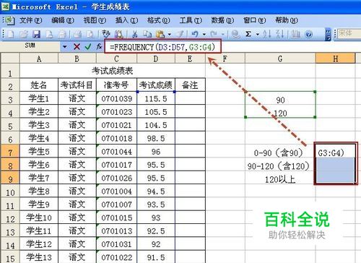The image size is (361, 263).
Task: Open the 工具 (Tools) menu
Action: pos(191,20)
